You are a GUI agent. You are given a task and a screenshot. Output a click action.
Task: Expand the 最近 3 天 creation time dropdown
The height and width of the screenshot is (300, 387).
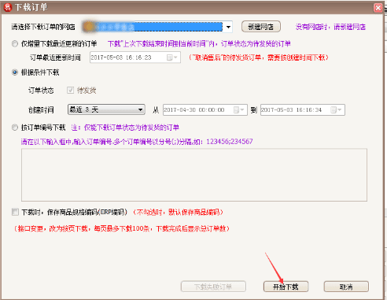pos(106,109)
